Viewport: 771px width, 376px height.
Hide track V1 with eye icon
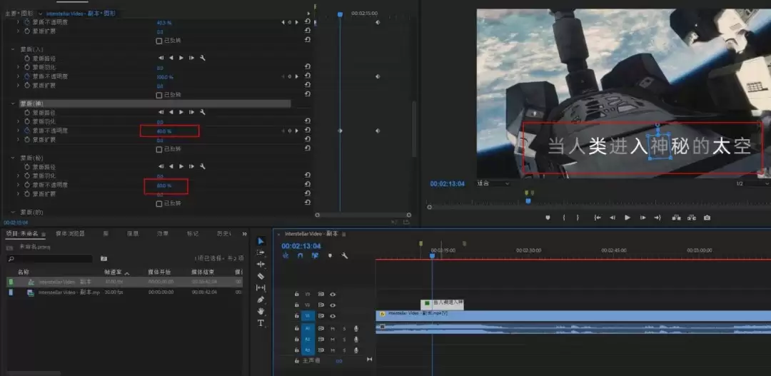point(333,316)
